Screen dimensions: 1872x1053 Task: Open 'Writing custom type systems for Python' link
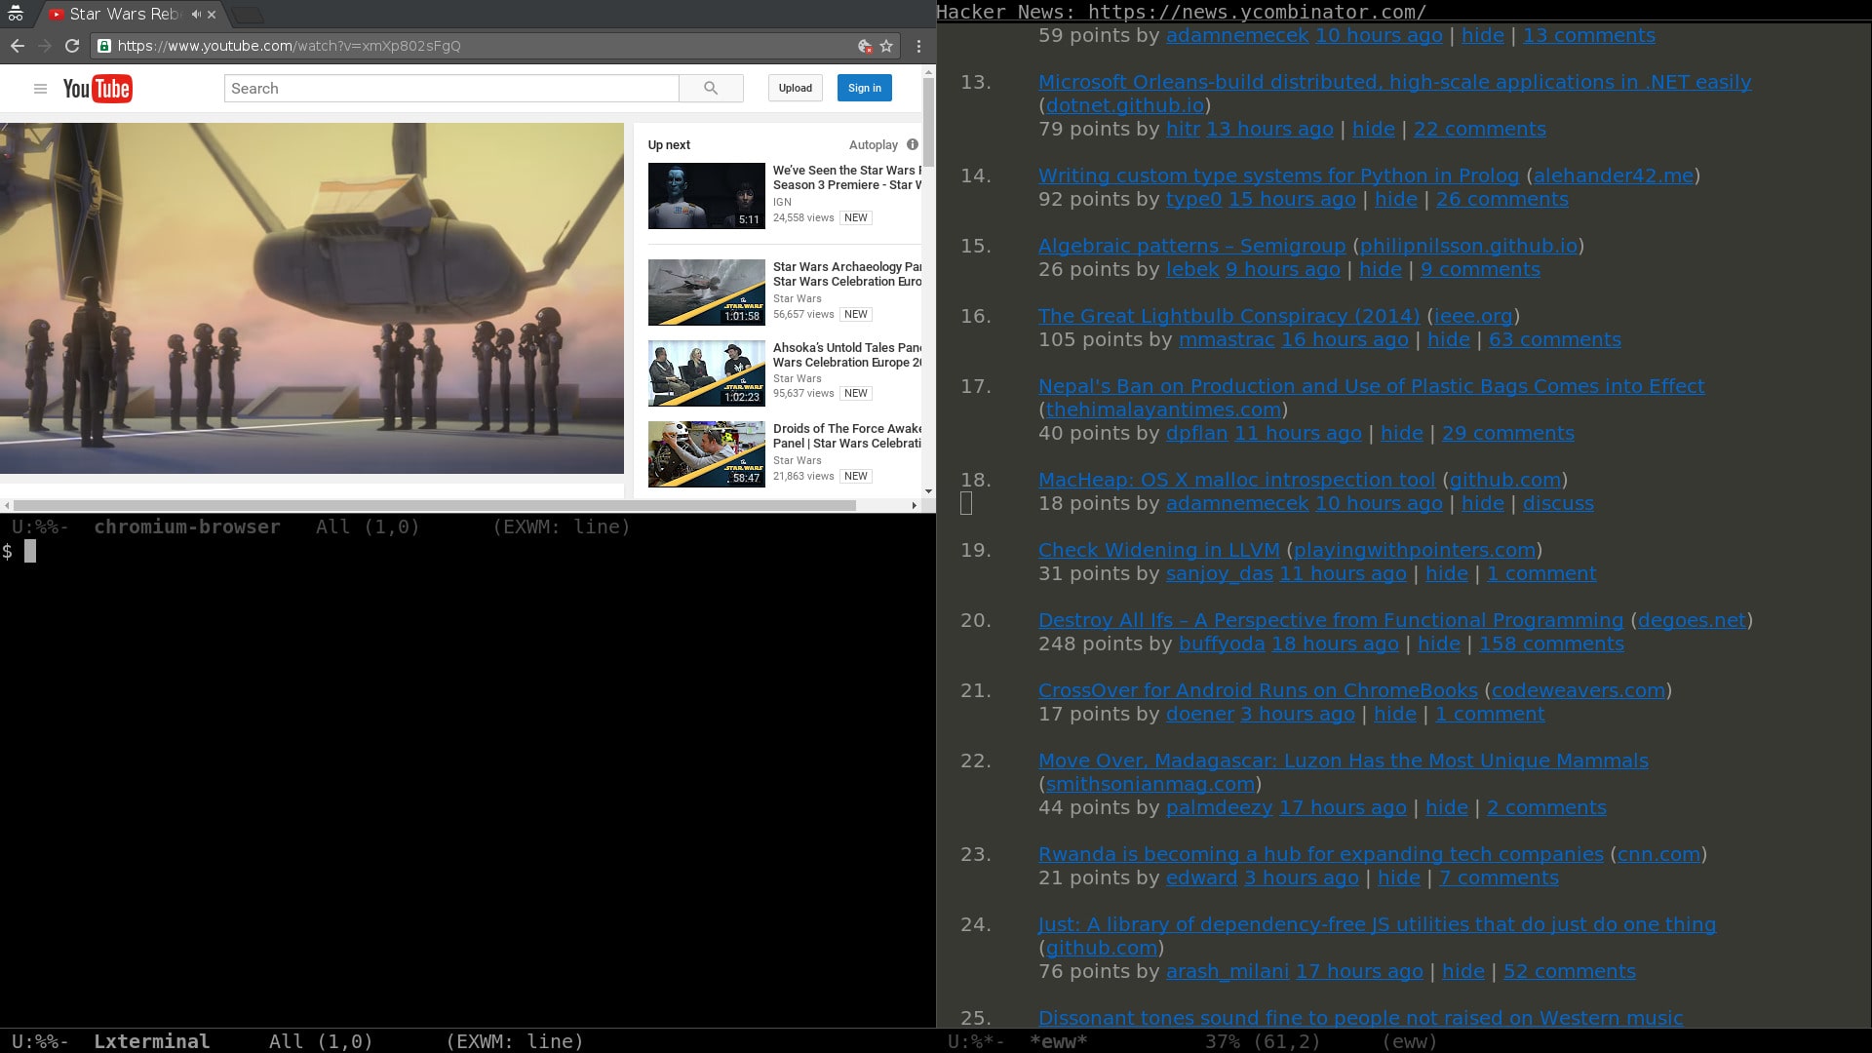(x=1278, y=175)
